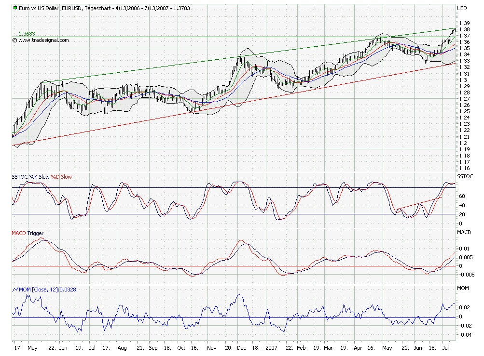Click the Nov label on the date axis
Viewport: 484px width, 356px height.
point(212,348)
